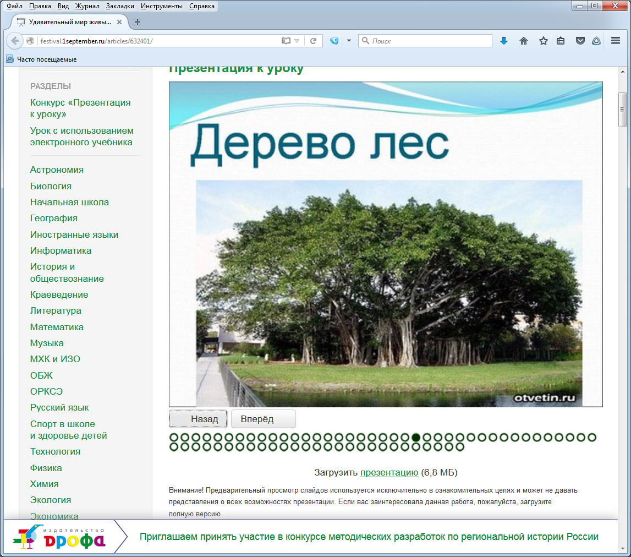Open the Downloads arrow icon
Viewport: 631px width, 557px height.
(503, 41)
